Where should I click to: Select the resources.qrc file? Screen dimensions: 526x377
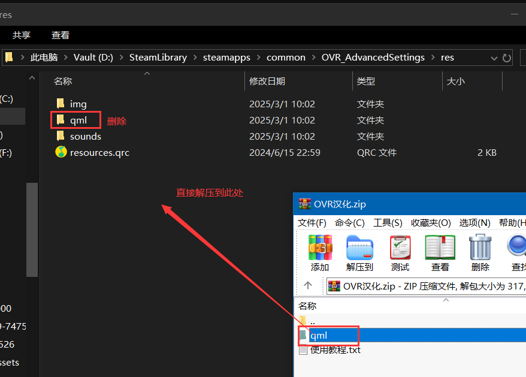tap(99, 153)
